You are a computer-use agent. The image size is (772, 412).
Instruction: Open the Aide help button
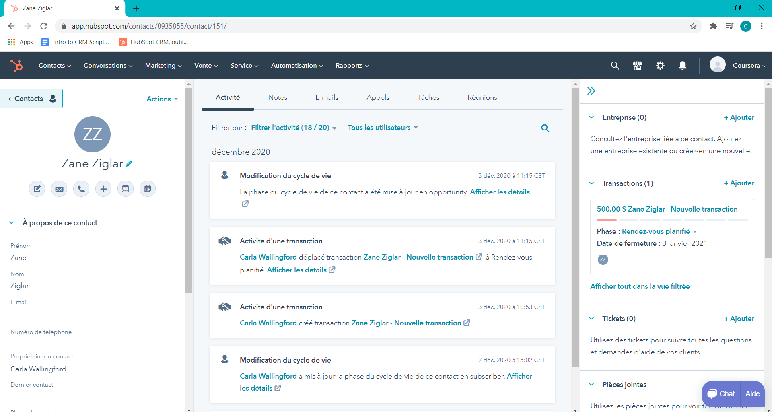(752, 394)
